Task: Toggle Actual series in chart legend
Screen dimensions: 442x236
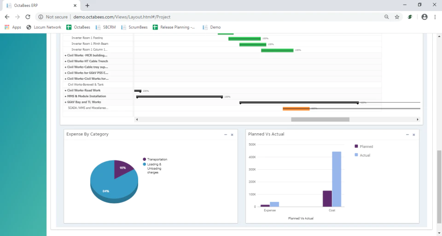Action: (x=362, y=155)
